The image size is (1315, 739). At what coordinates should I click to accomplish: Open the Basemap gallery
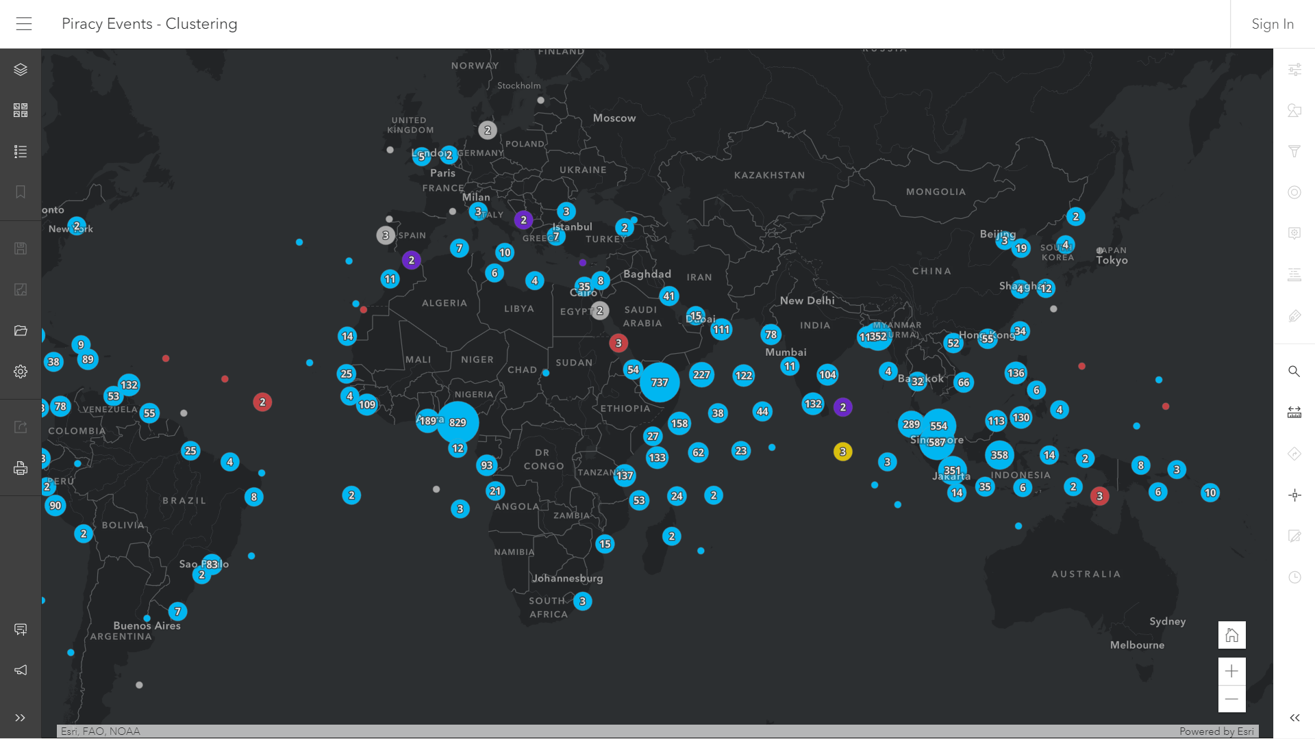click(20, 110)
